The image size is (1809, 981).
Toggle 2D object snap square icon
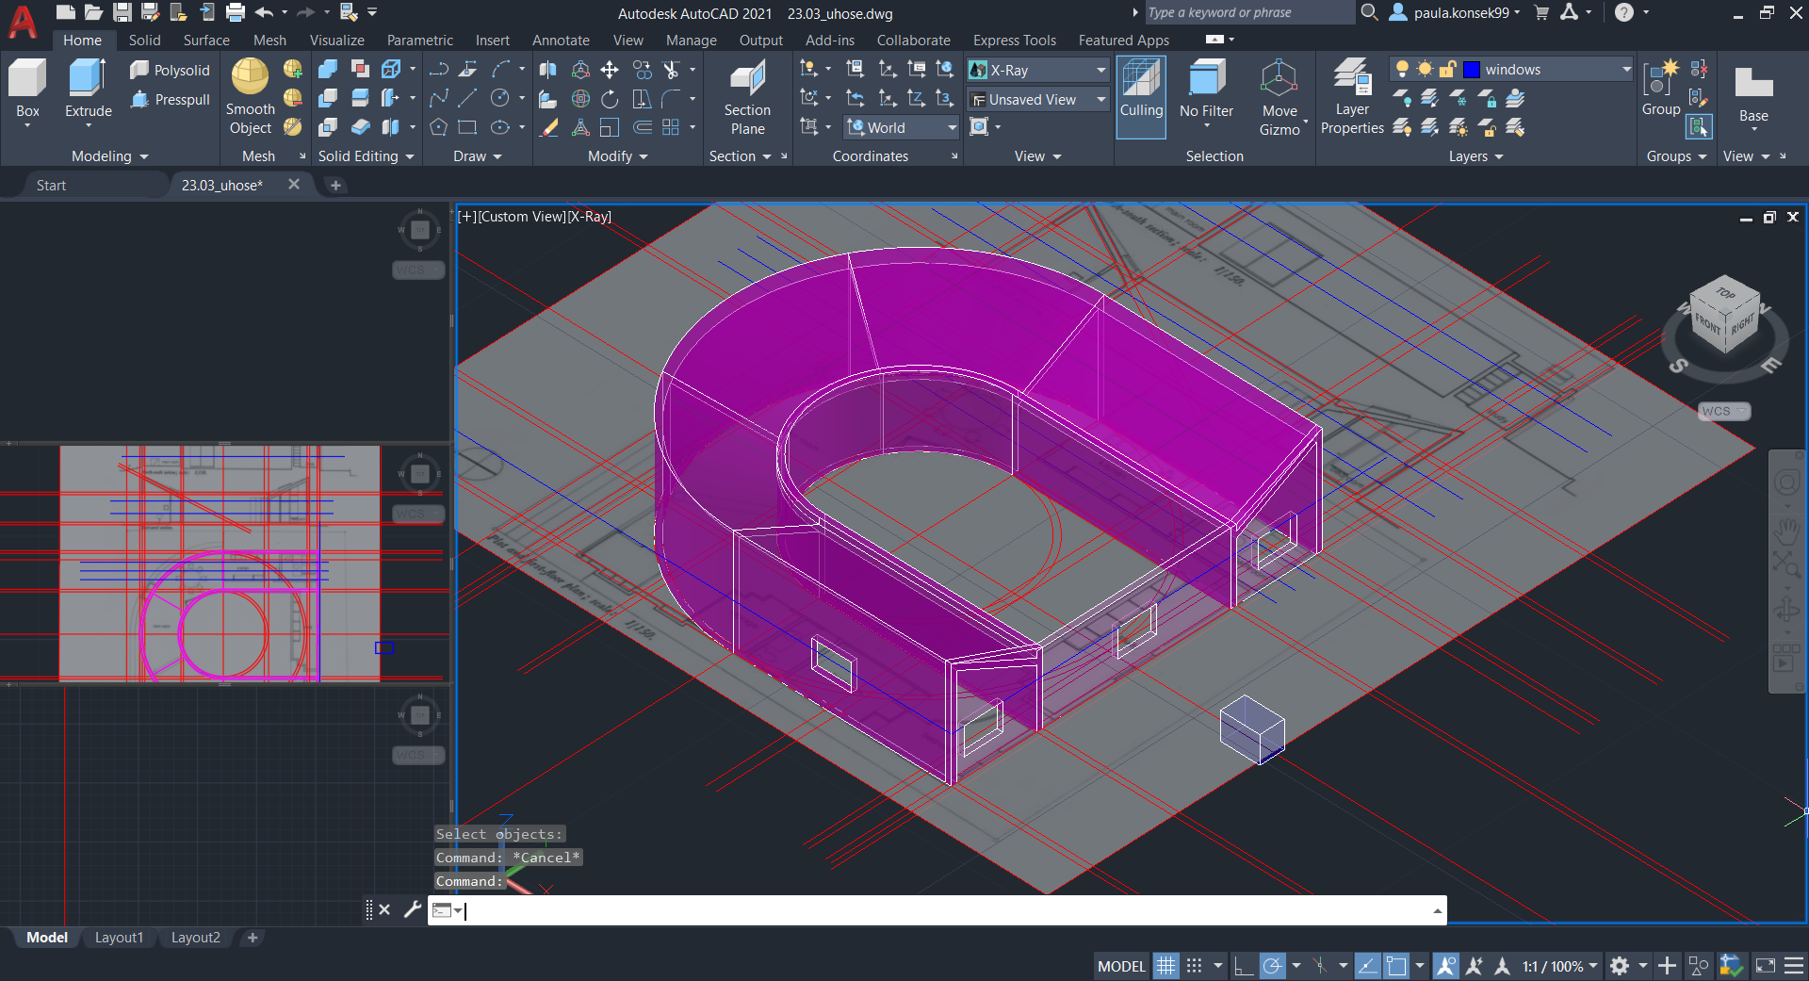point(1396,966)
